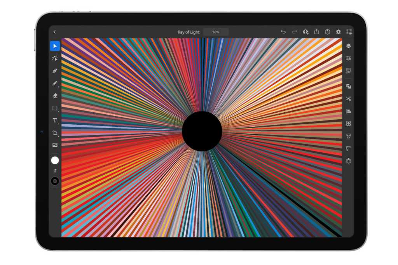Toggle the view mode icon, top right

pos(349,32)
